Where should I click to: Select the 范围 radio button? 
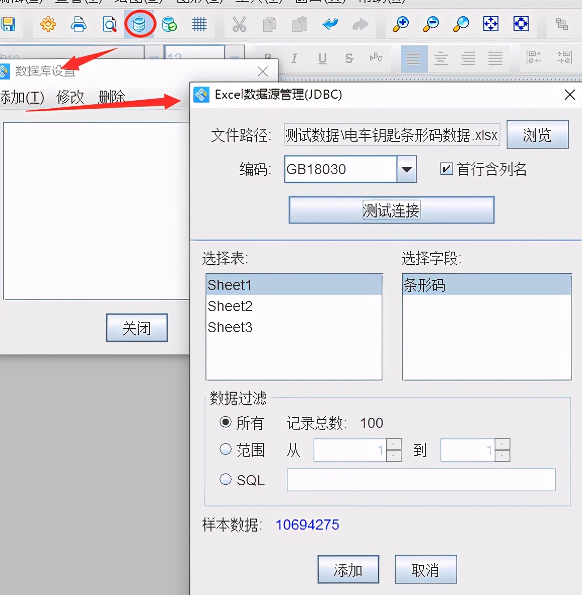click(226, 450)
